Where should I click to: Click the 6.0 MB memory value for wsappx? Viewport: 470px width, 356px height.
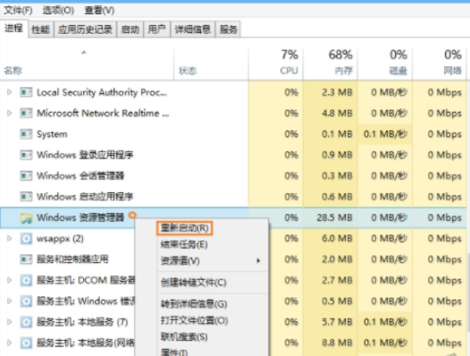[337, 238]
